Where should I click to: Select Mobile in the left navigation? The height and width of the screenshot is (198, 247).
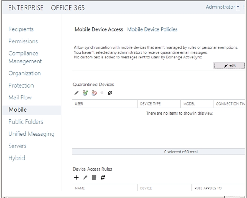[31, 110]
